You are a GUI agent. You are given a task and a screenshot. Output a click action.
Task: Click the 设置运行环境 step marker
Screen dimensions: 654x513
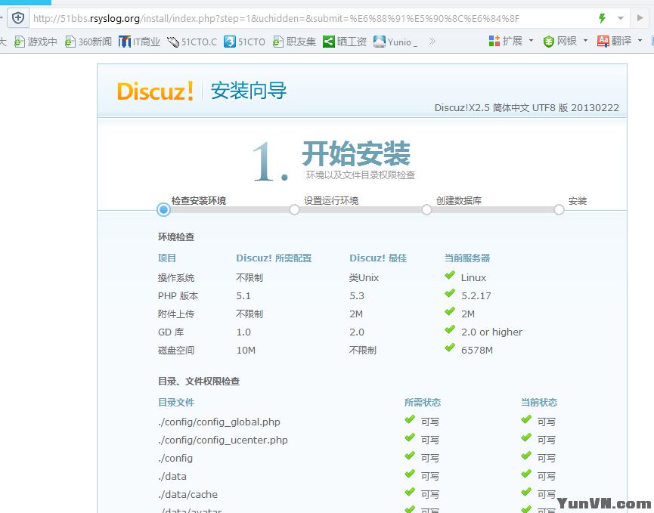pyautogui.click(x=294, y=209)
